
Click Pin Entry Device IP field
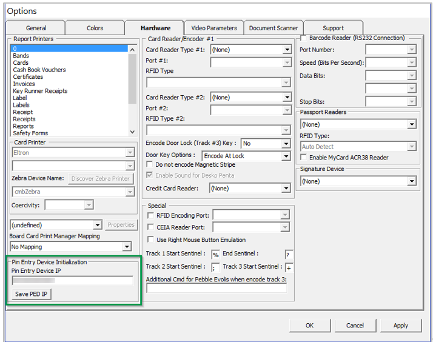73,281
